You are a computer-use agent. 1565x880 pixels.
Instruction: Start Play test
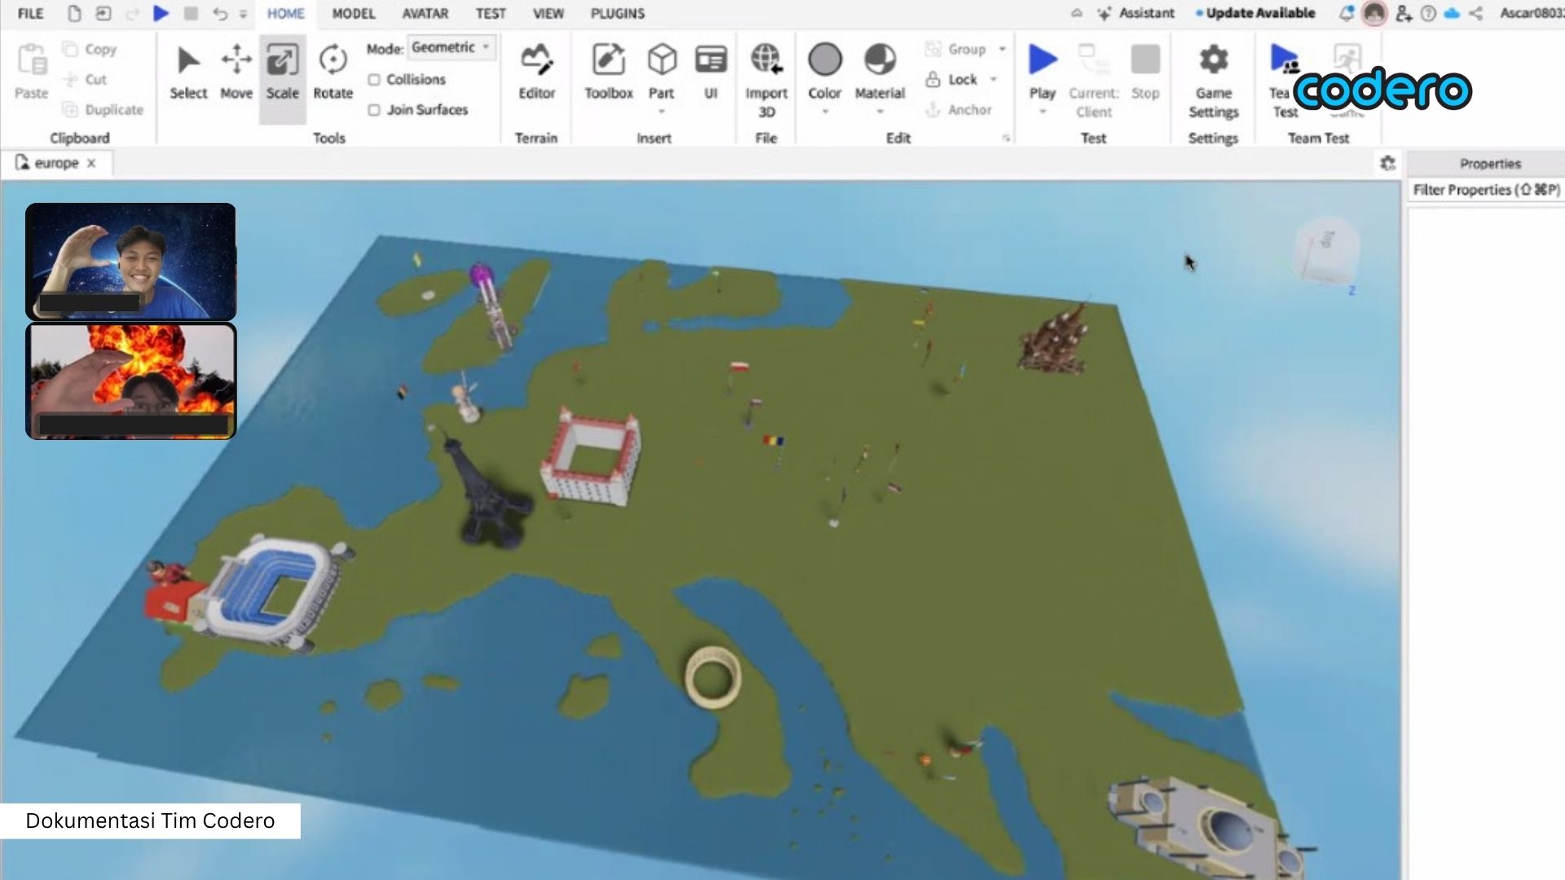(x=1043, y=73)
